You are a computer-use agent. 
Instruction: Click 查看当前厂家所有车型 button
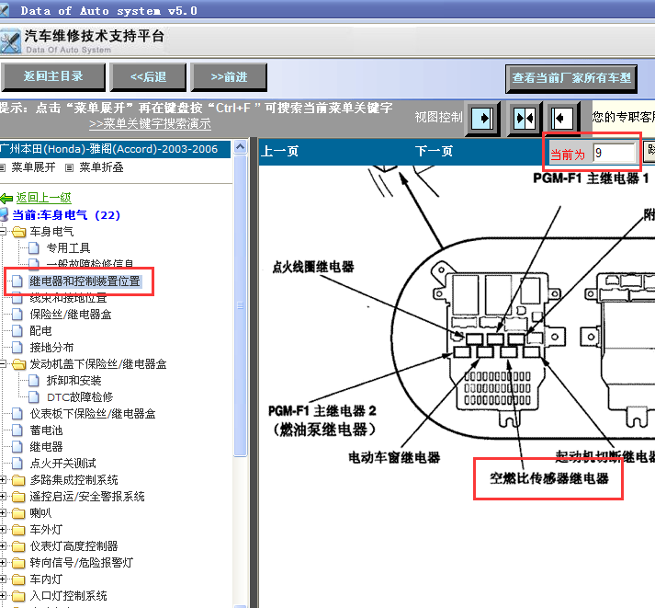[x=571, y=78]
